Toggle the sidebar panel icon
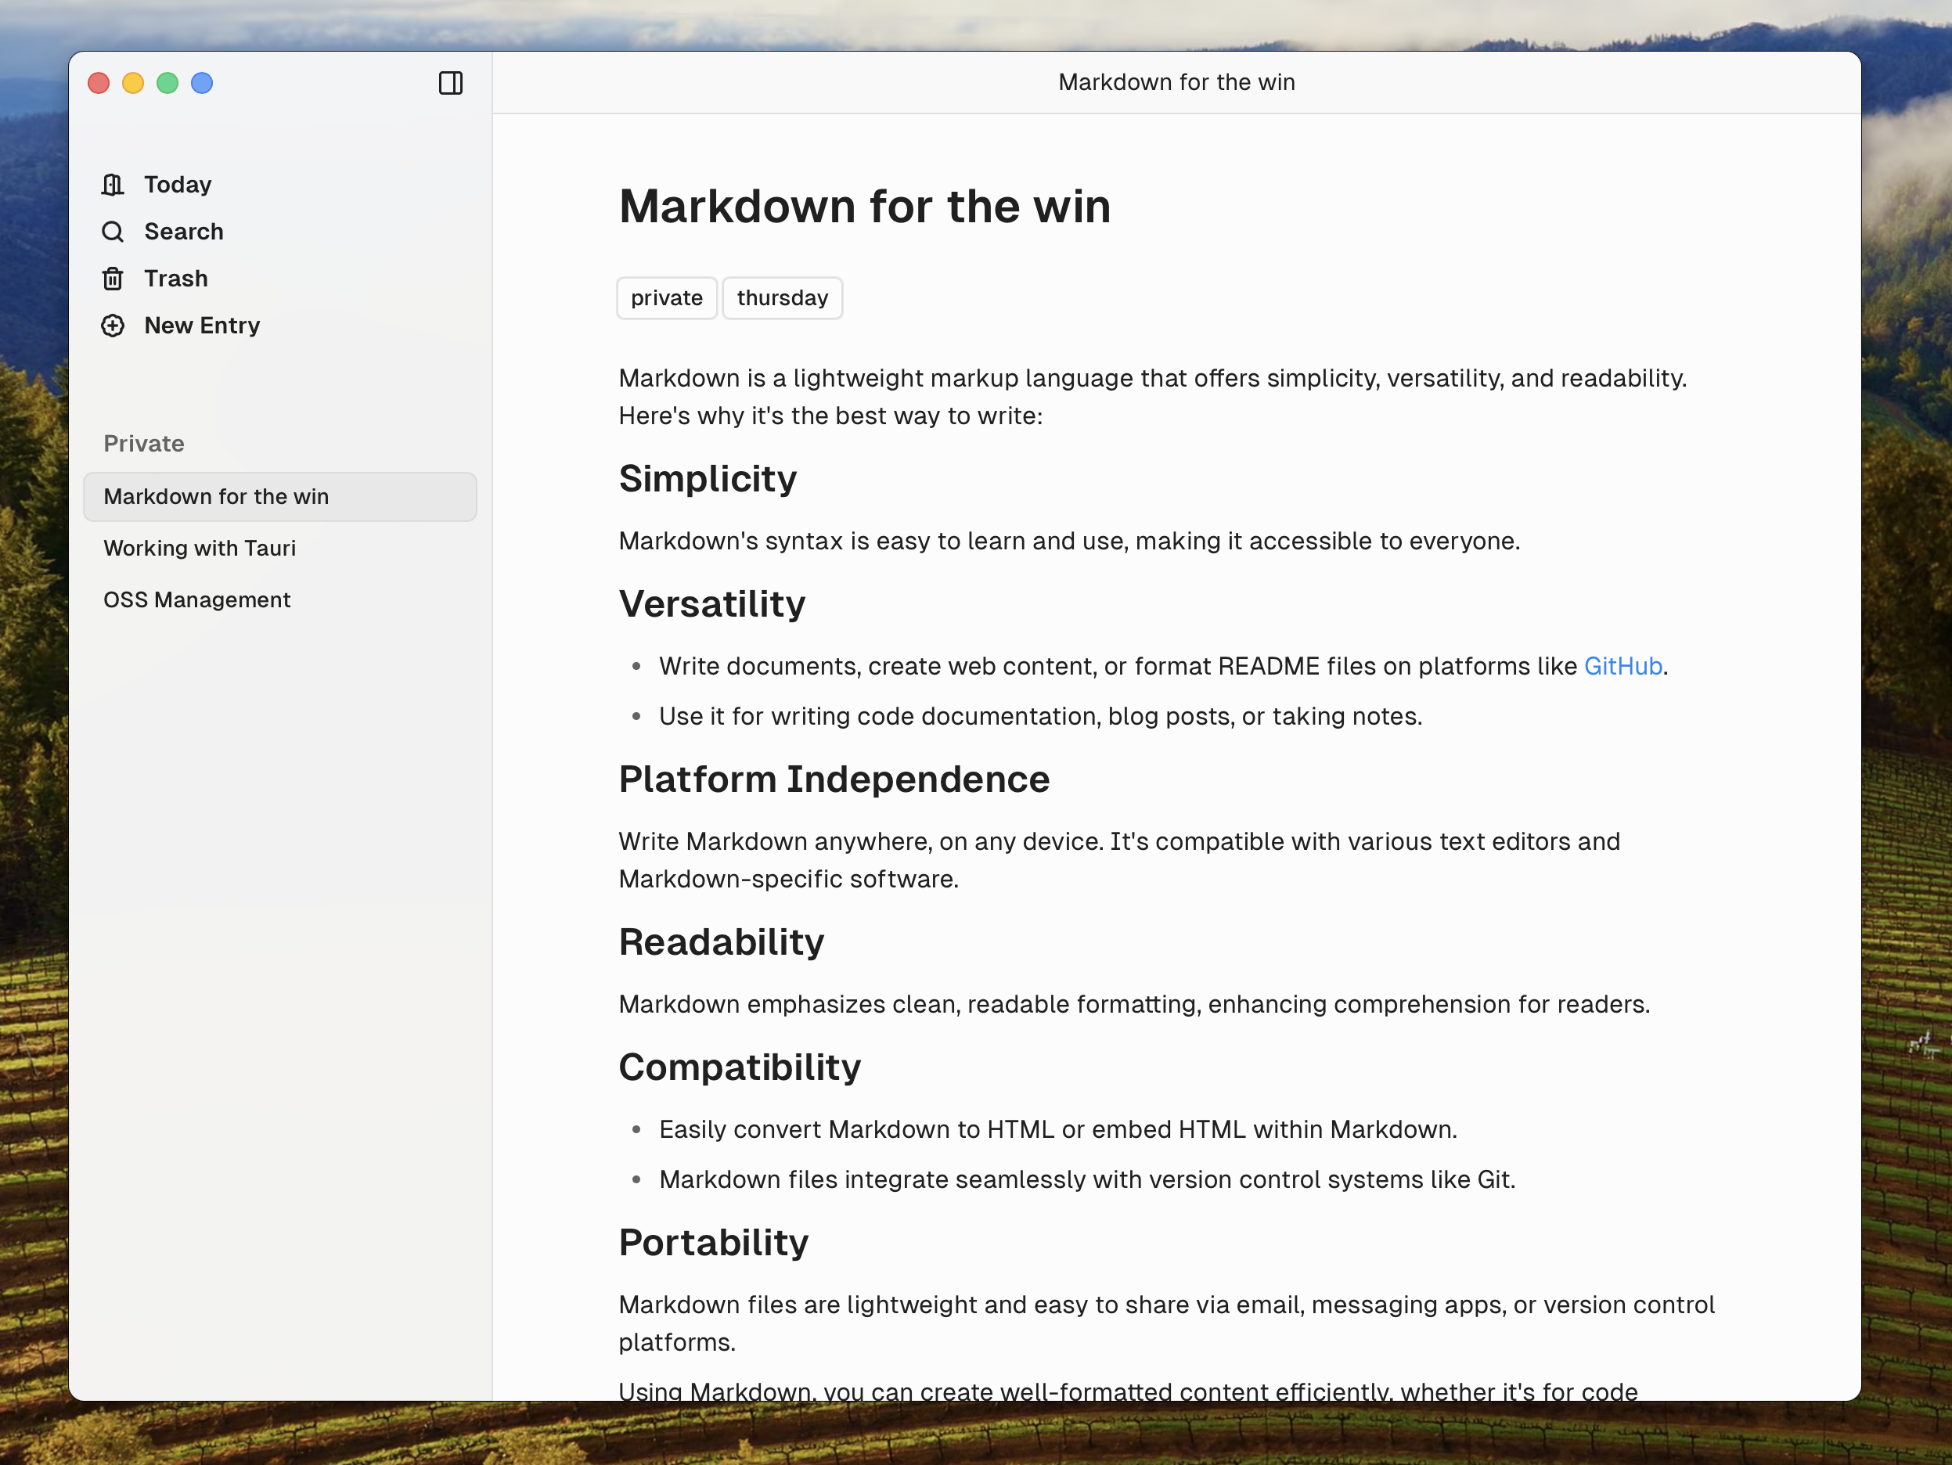 tap(451, 83)
